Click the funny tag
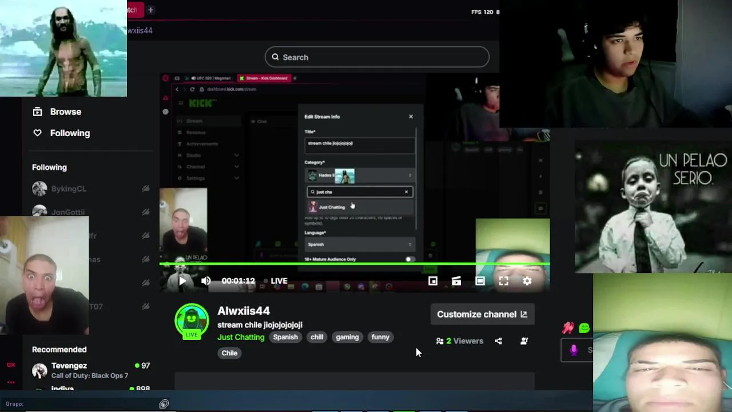 click(380, 337)
